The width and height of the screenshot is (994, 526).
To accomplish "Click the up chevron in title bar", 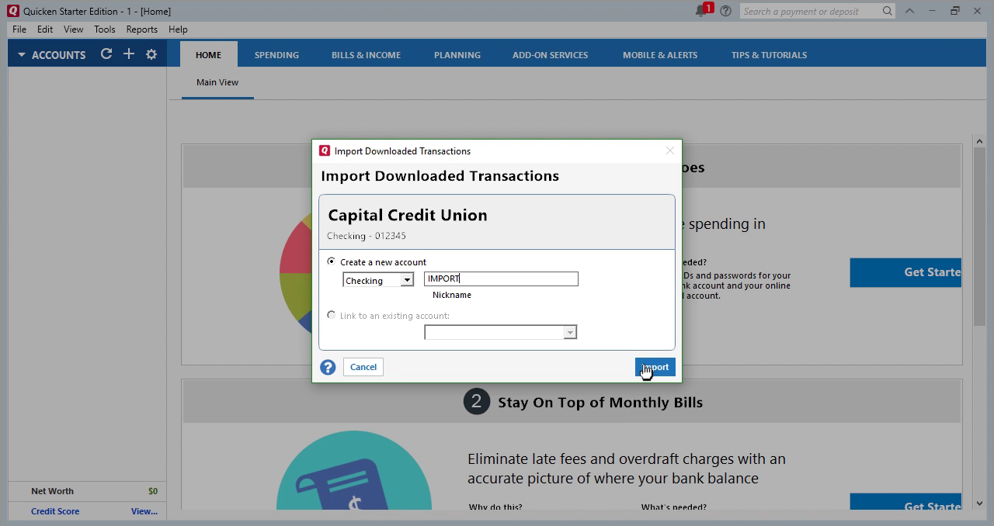I will click(909, 11).
